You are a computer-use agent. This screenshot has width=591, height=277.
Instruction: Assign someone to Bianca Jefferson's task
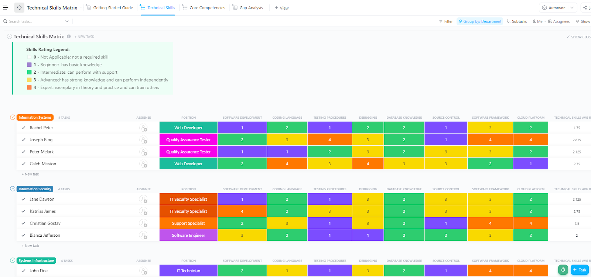tap(143, 235)
